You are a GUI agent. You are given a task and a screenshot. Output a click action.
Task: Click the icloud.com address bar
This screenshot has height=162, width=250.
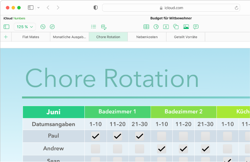(171, 8)
